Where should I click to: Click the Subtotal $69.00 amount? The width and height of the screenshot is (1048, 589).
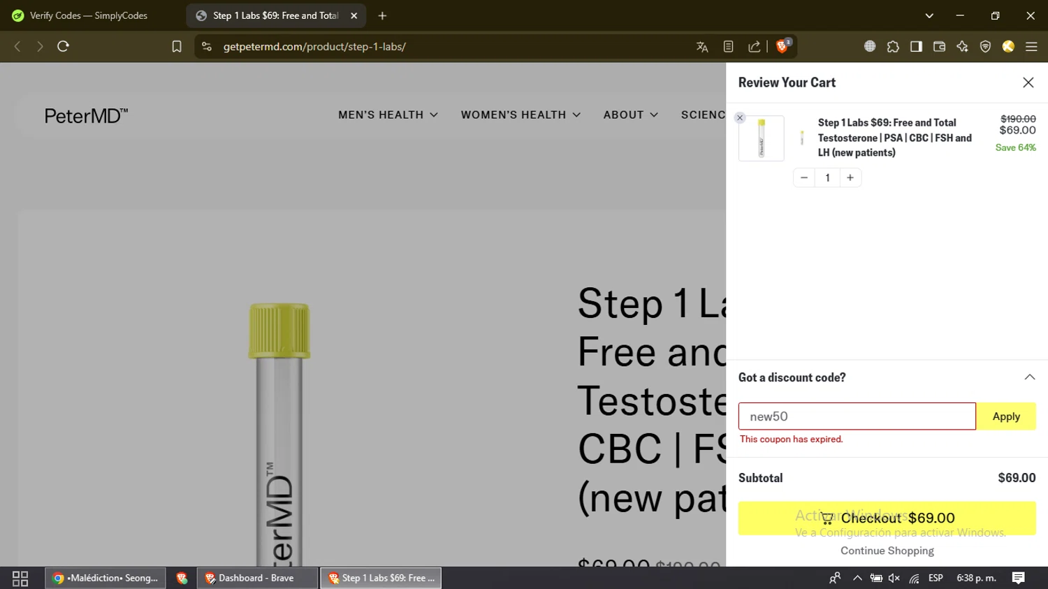(x=1017, y=478)
